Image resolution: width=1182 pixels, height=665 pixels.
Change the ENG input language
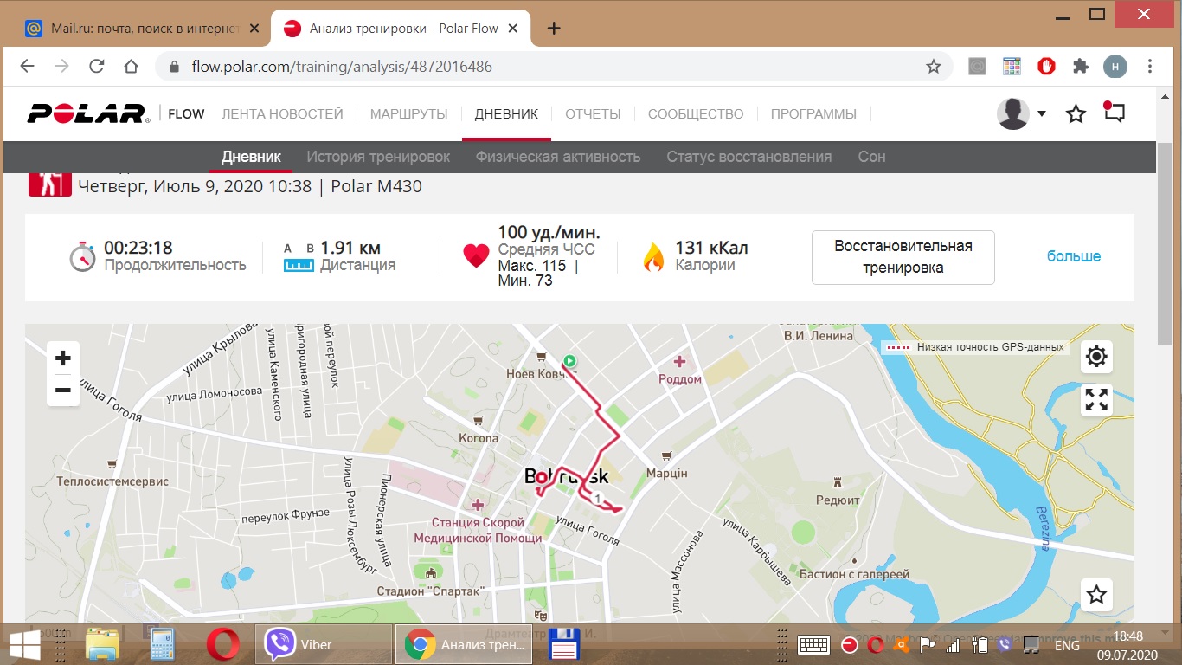[x=1067, y=645]
